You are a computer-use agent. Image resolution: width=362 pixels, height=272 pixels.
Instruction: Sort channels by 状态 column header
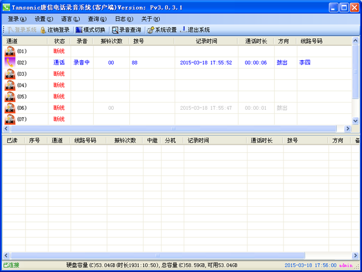[x=59, y=41]
